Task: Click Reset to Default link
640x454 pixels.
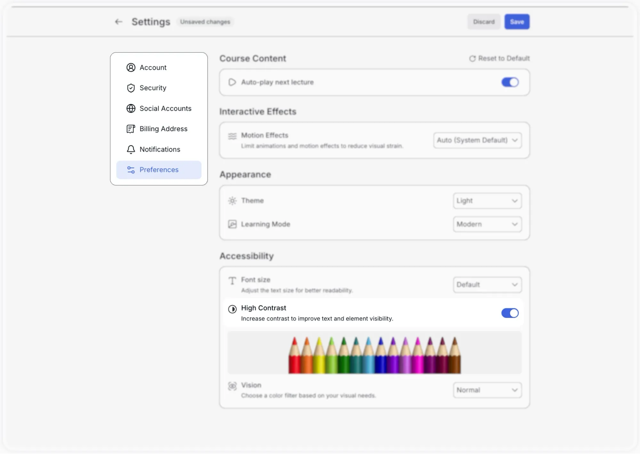Action: (x=499, y=59)
